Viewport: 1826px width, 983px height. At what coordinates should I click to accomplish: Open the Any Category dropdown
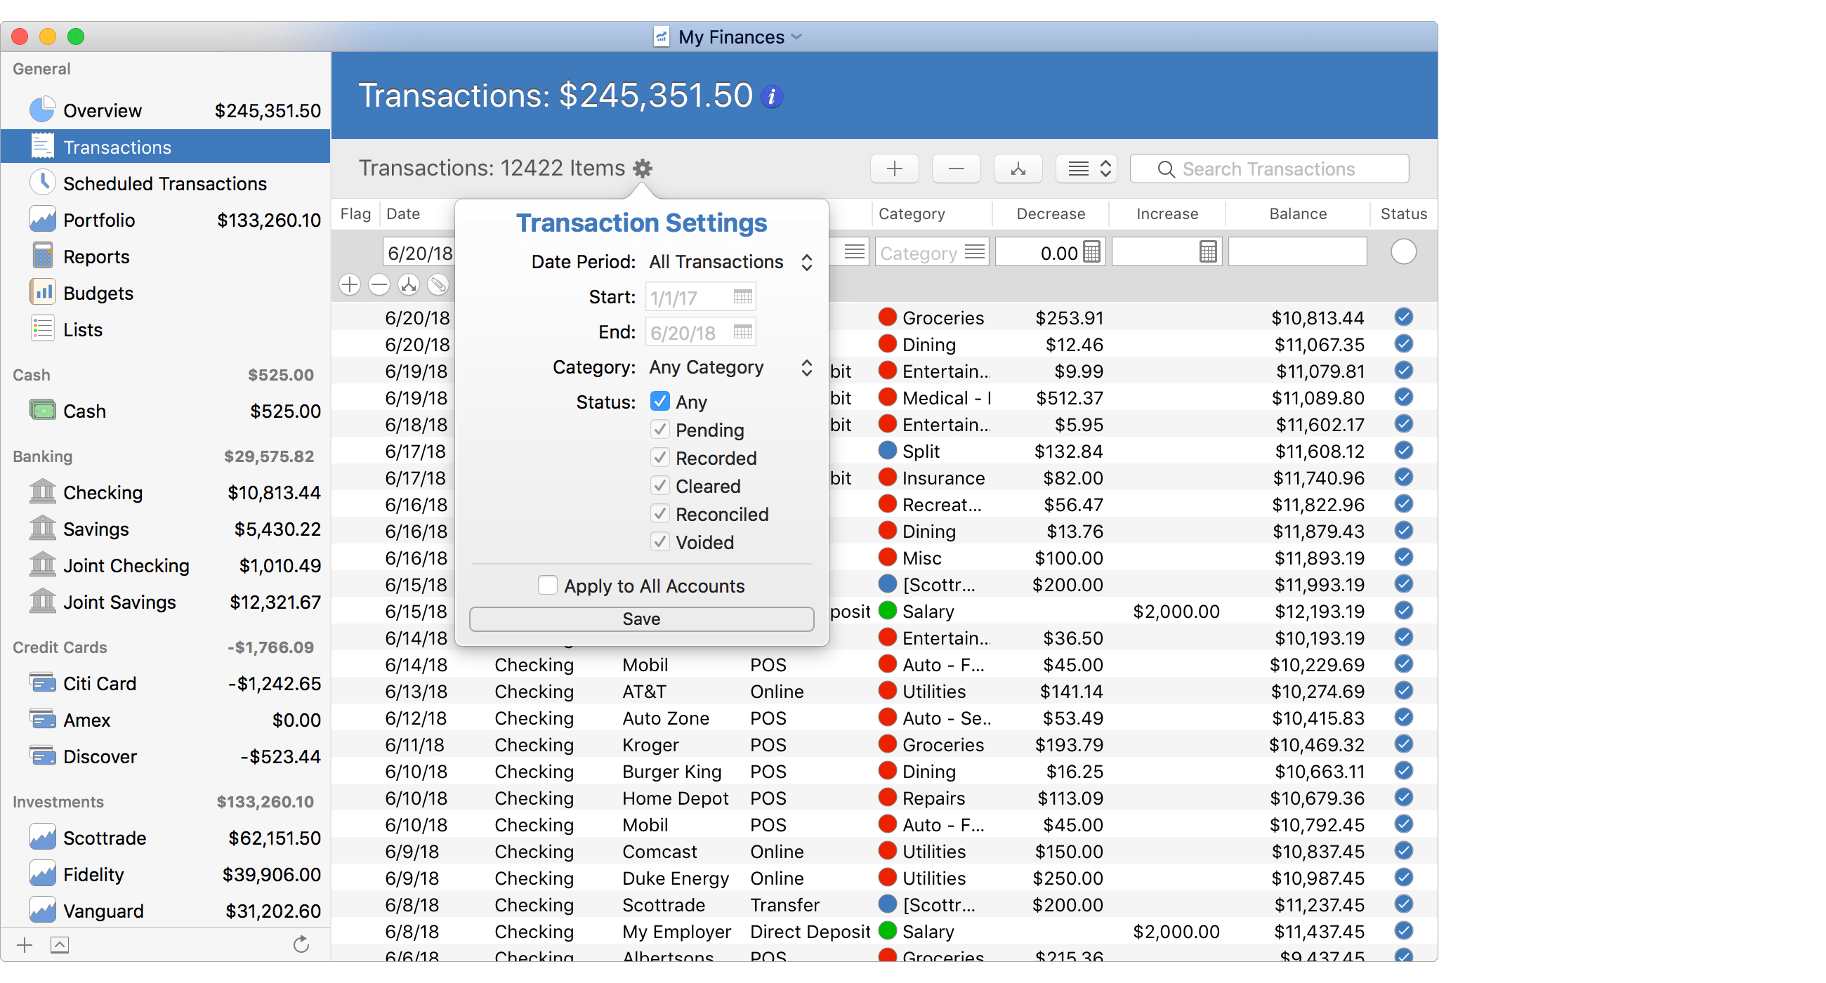pyautogui.click(x=730, y=368)
